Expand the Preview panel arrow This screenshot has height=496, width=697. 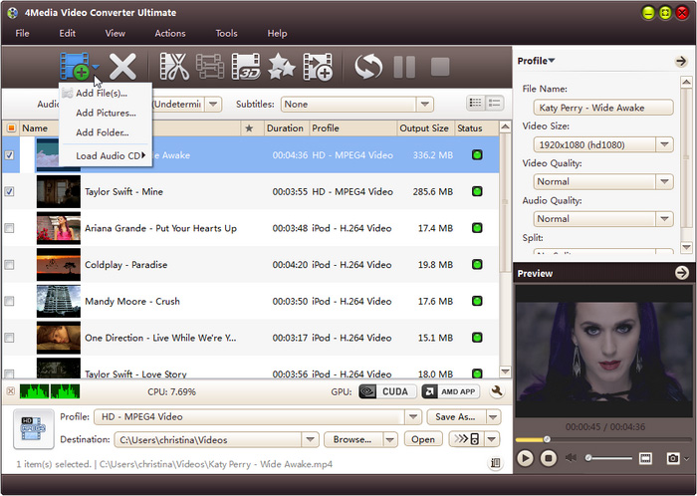681,273
